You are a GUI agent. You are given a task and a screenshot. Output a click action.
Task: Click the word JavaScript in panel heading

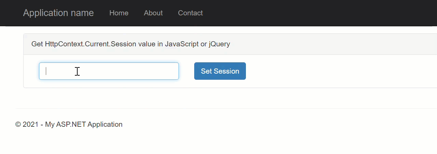182,44
